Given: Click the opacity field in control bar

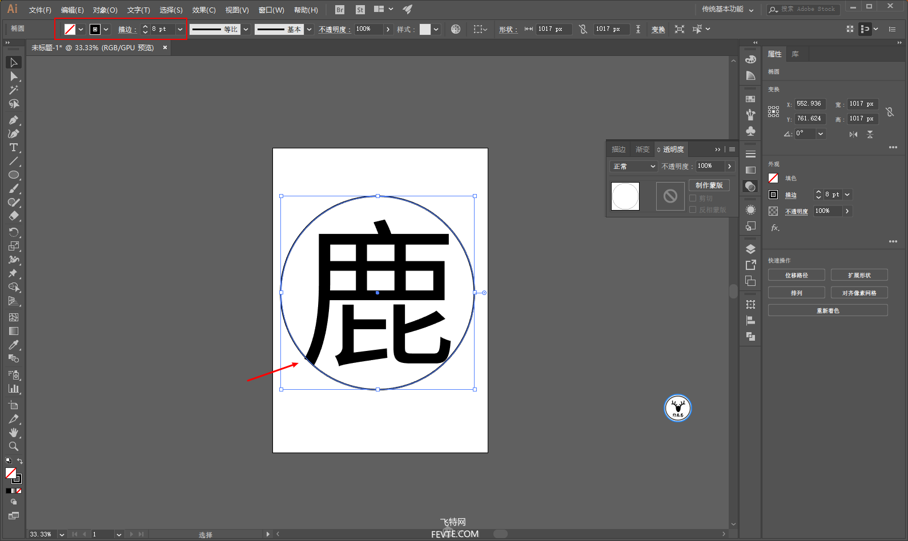Looking at the screenshot, I should coord(368,29).
